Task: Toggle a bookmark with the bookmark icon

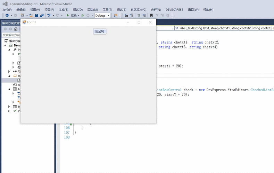Action: pyautogui.click(x=151, y=15)
